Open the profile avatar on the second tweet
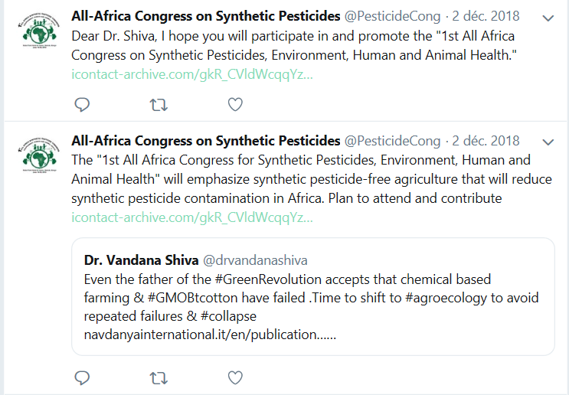Image resolution: width=569 pixels, height=395 pixels. coord(39,155)
